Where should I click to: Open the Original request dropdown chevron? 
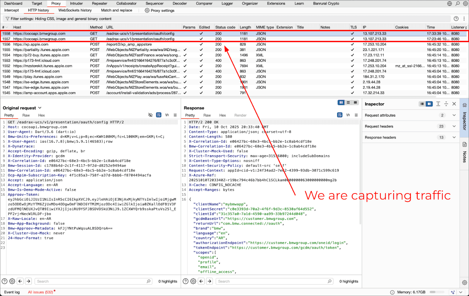(x=39, y=108)
